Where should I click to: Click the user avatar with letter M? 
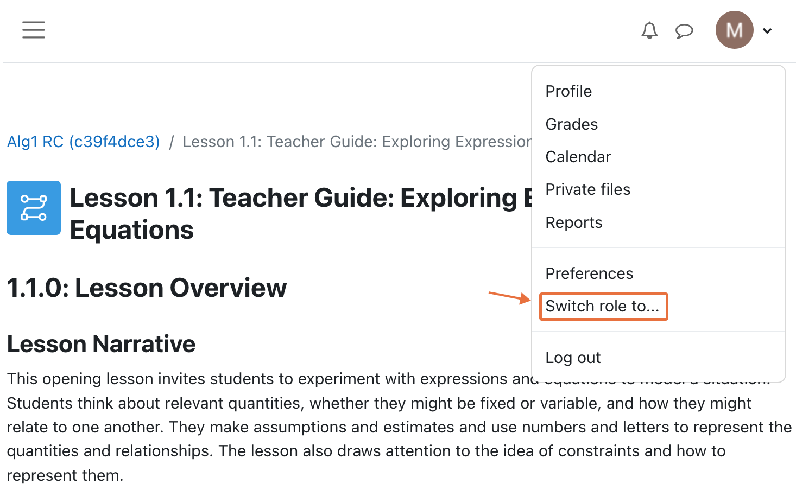point(734,30)
